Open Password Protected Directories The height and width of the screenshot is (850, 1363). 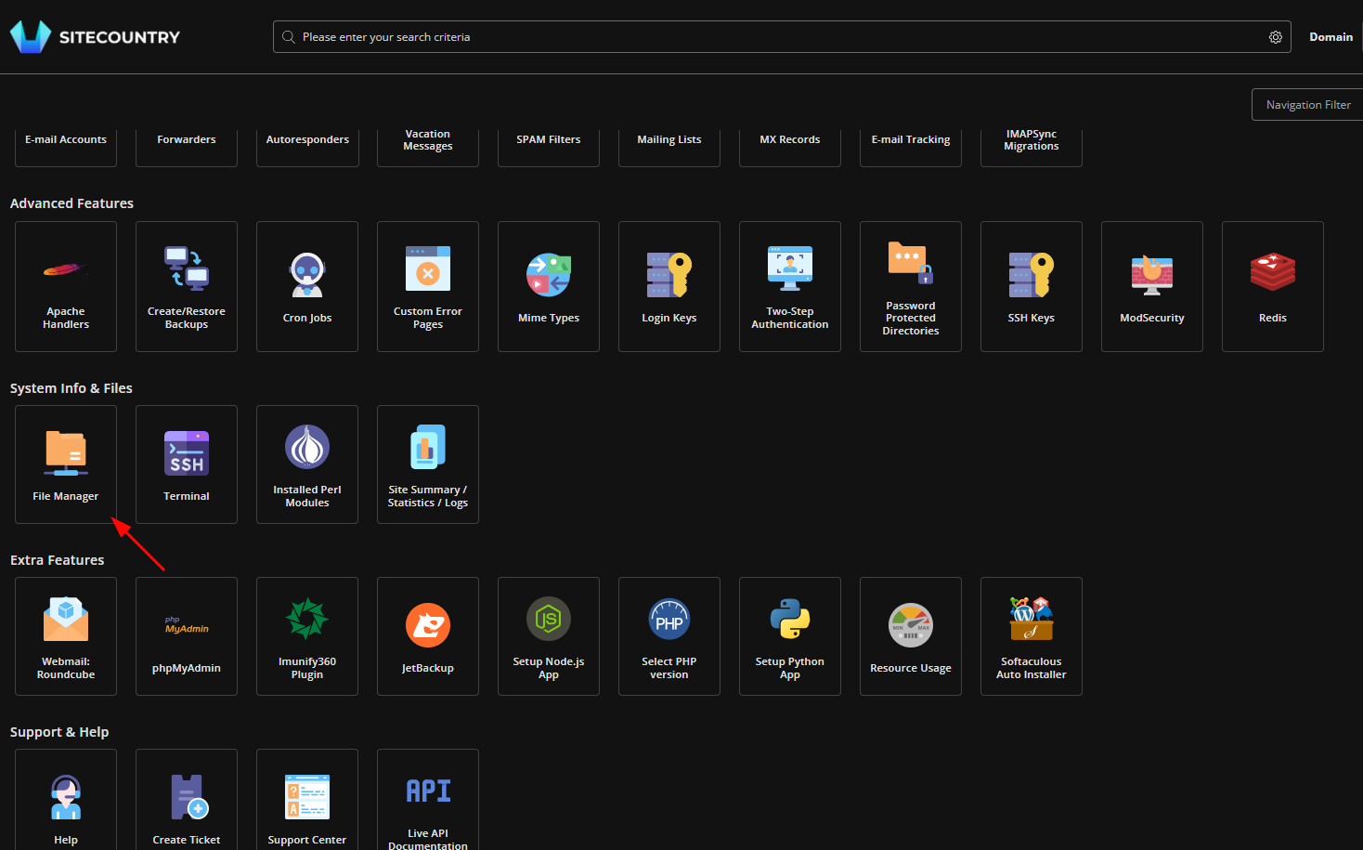[x=911, y=286]
